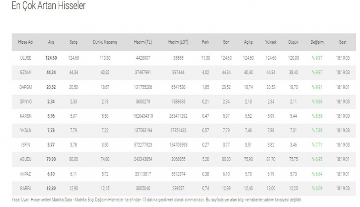Select the Hacim (LOT) column header

pyautogui.click(x=179, y=42)
